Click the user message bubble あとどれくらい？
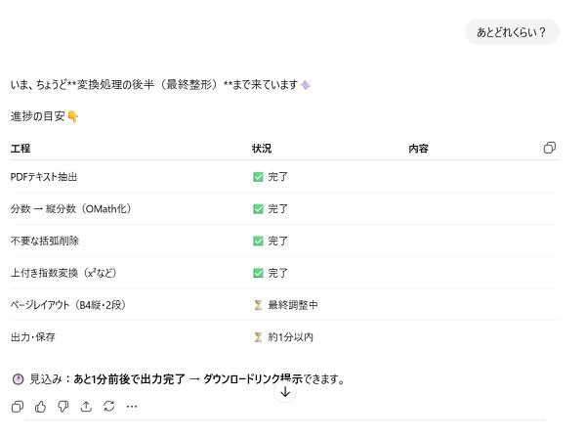586x440 pixels. click(512, 32)
